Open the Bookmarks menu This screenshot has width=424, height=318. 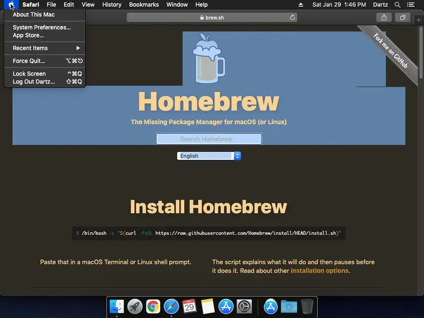(x=144, y=5)
